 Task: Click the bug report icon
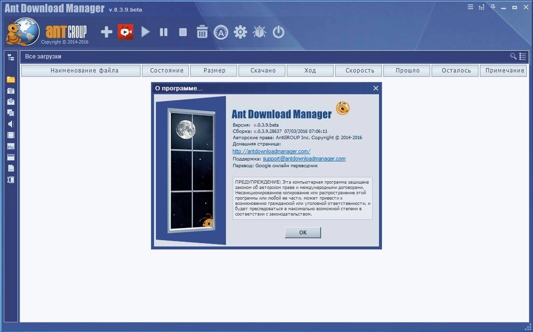[259, 32]
